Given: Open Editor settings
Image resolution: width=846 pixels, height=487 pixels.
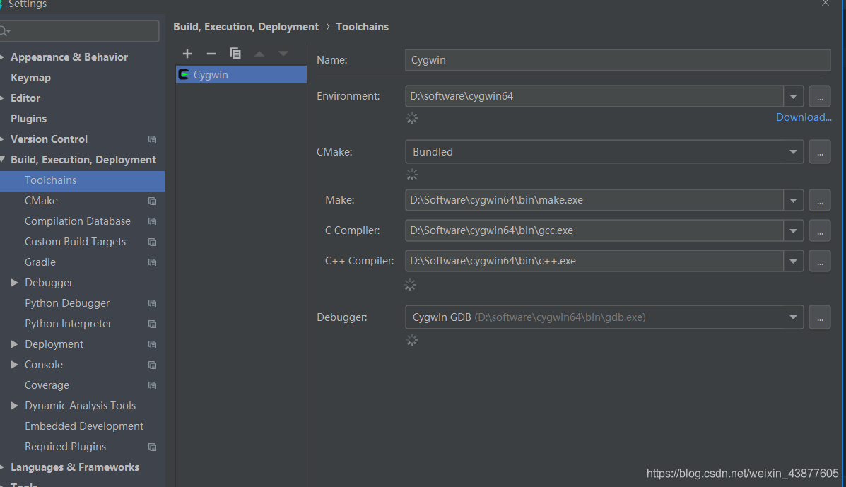Looking at the screenshot, I should [25, 98].
